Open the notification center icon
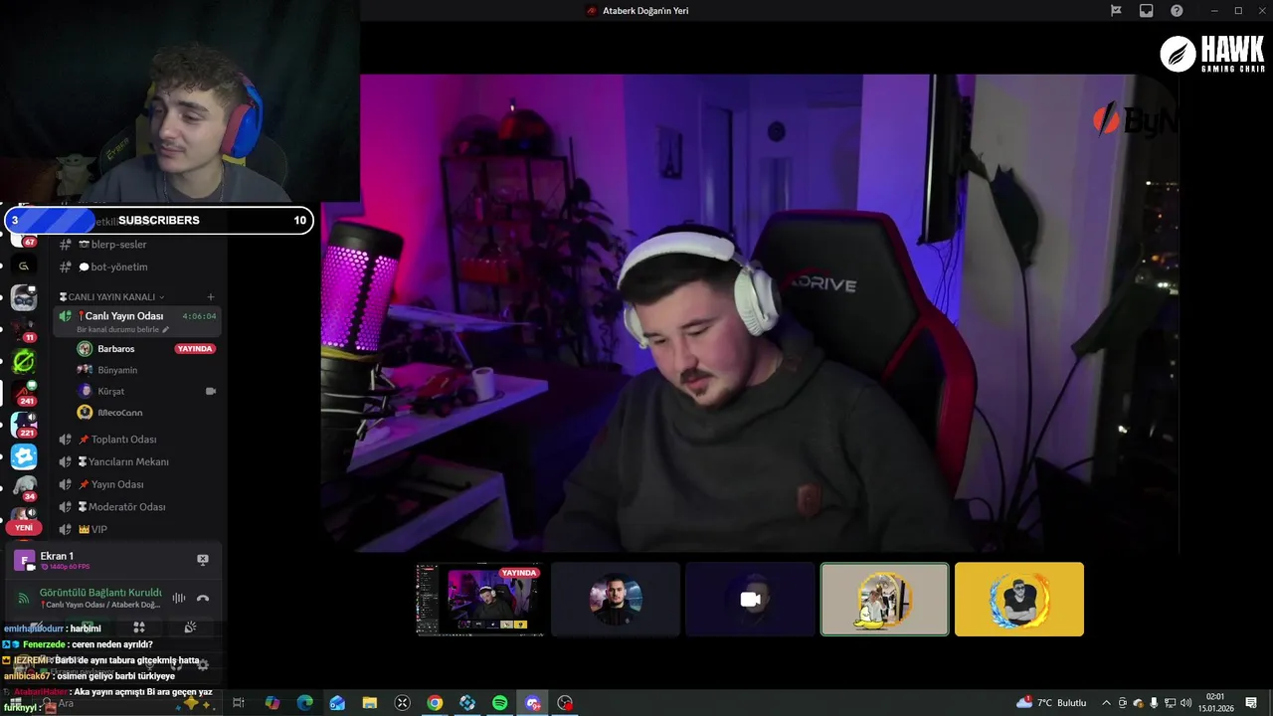The height and width of the screenshot is (716, 1273). 1251,703
